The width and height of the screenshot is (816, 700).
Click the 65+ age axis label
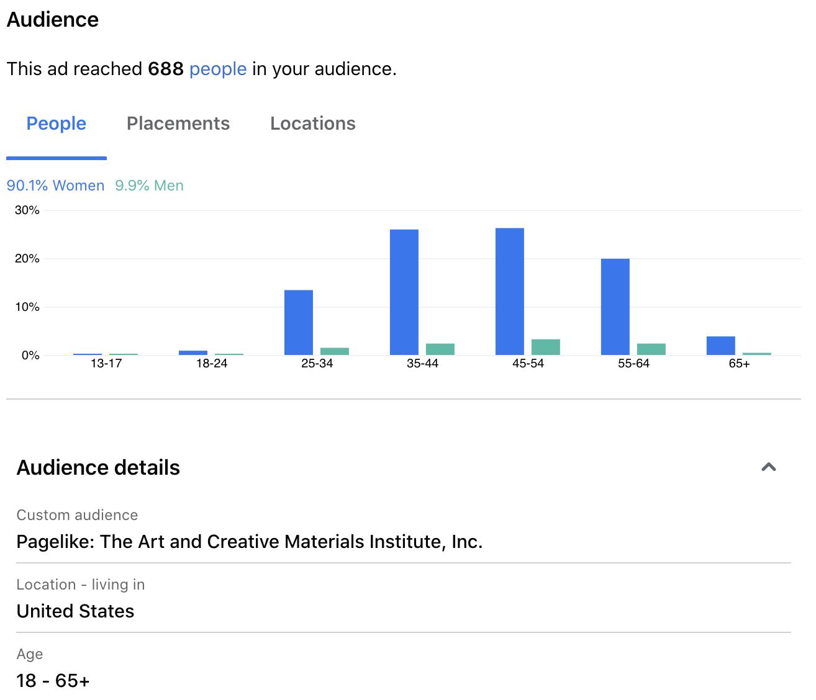(740, 364)
